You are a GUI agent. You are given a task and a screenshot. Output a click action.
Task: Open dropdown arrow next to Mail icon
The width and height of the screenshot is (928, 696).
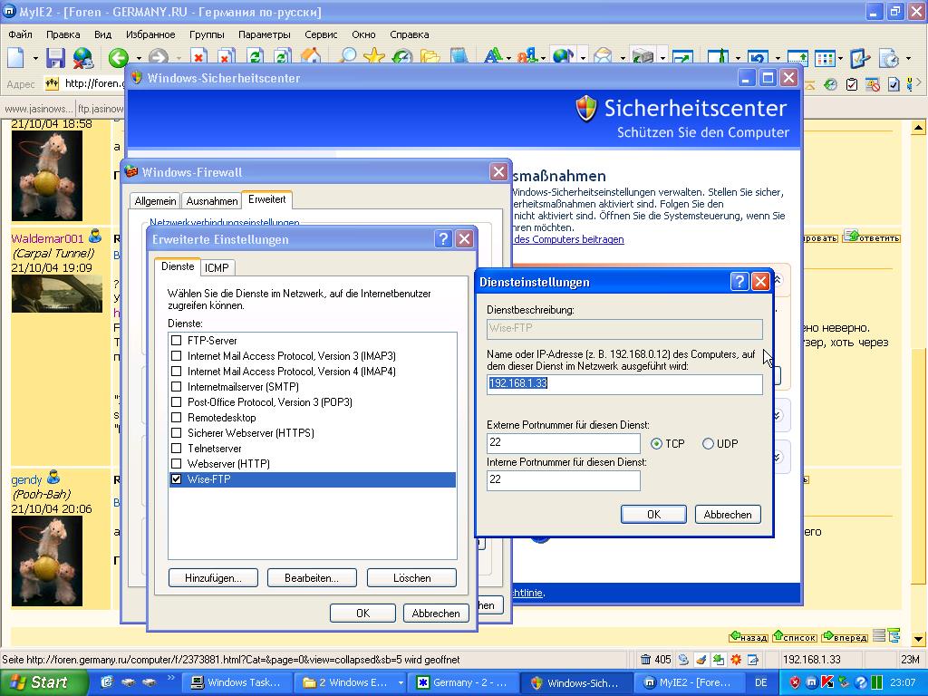point(622,58)
